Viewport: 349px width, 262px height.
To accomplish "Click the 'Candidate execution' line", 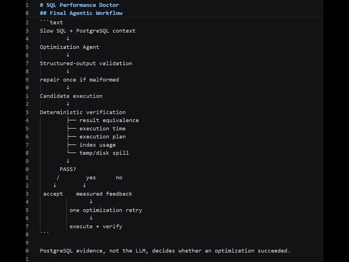I will click(x=71, y=96).
